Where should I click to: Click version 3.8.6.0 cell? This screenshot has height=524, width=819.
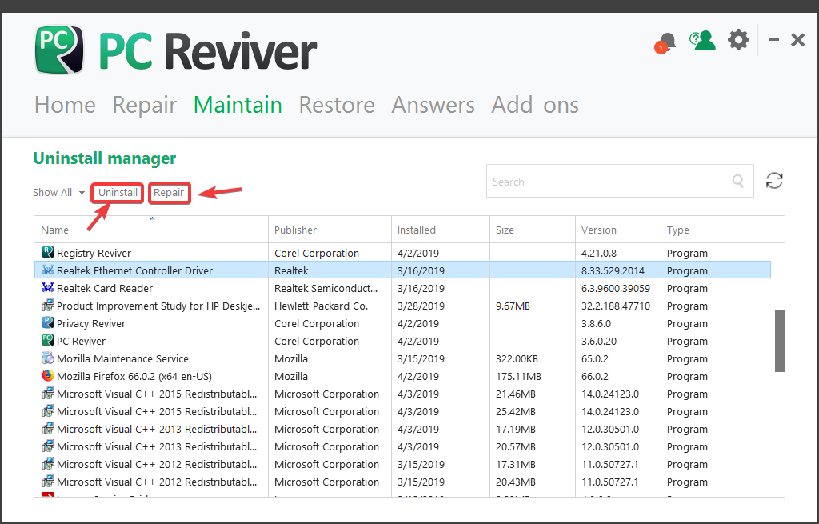[x=596, y=324]
